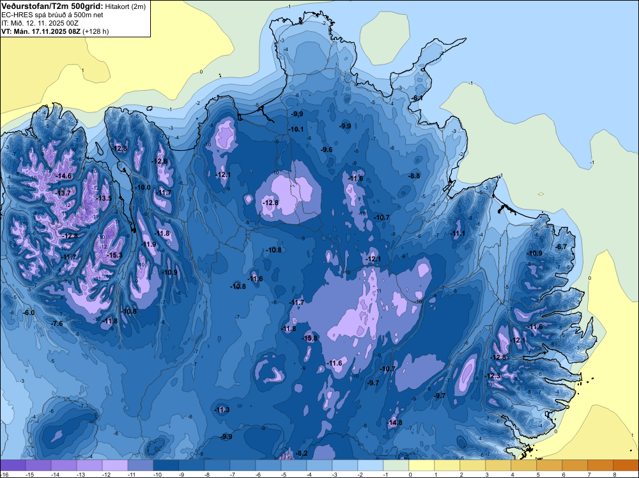Select the -14.8 temperature label

coord(394,423)
